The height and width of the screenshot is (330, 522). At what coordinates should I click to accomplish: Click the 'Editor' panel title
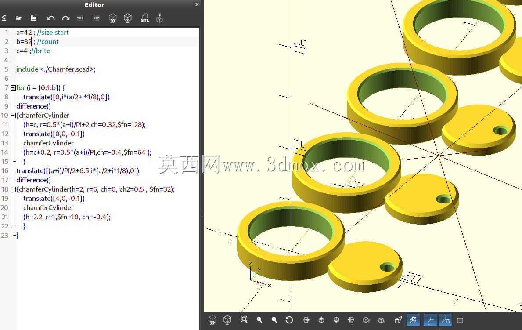click(94, 5)
